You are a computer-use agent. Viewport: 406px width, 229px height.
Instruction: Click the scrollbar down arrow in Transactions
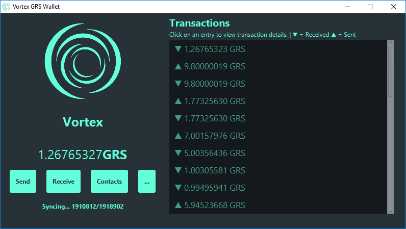pyautogui.click(x=391, y=211)
